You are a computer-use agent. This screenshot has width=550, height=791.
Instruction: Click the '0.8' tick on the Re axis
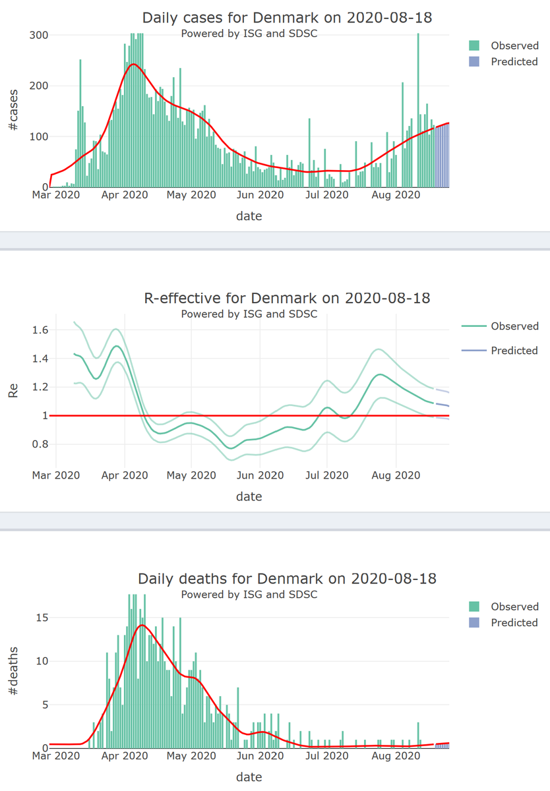click(40, 444)
